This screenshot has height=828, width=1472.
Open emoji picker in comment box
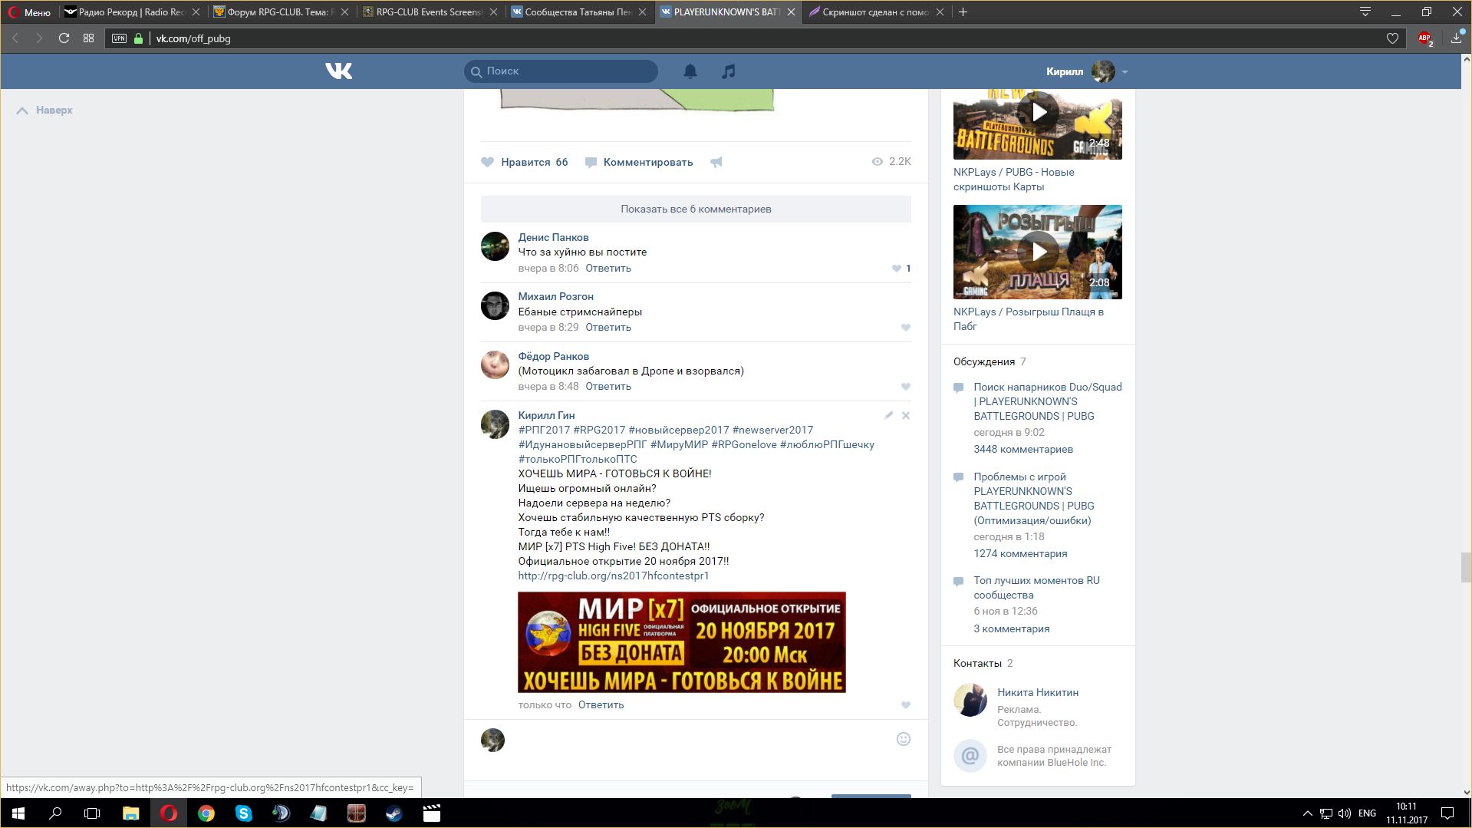(903, 739)
